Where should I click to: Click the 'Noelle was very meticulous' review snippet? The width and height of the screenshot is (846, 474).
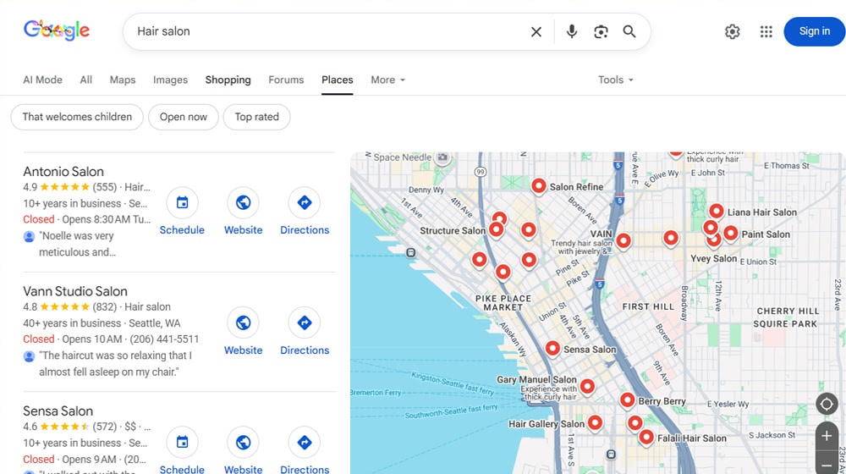coord(77,244)
